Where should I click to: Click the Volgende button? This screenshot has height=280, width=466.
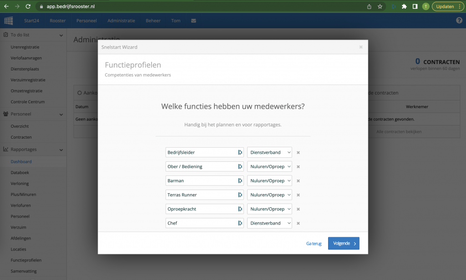pyautogui.click(x=344, y=244)
